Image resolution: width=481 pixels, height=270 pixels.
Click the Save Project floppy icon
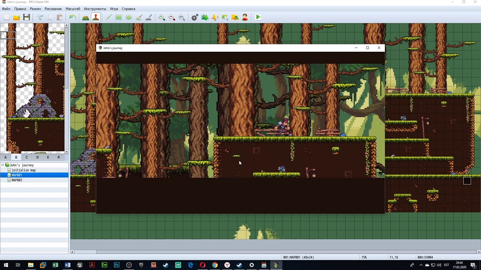click(26, 17)
